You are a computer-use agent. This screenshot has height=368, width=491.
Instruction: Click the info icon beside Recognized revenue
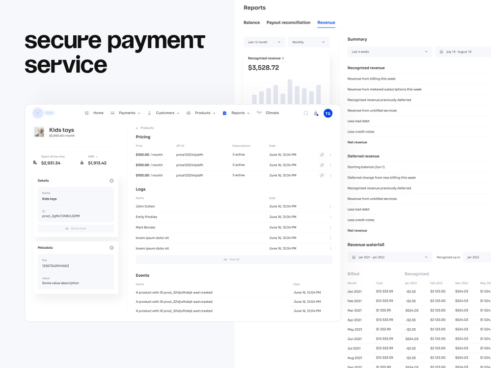[283, 58]
